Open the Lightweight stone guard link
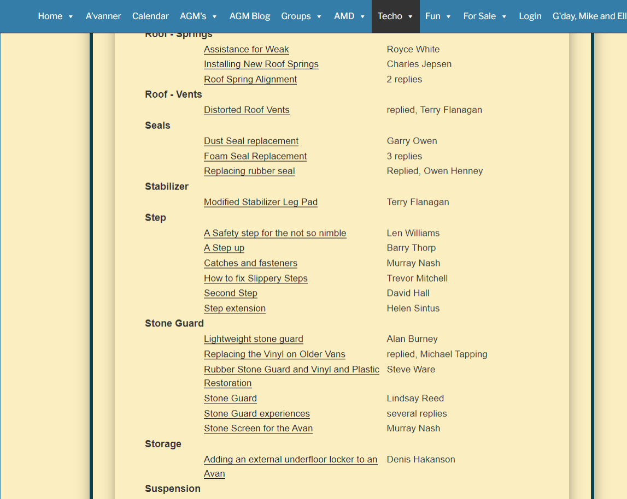The image size is (627, 499). [x=254, y=339]
